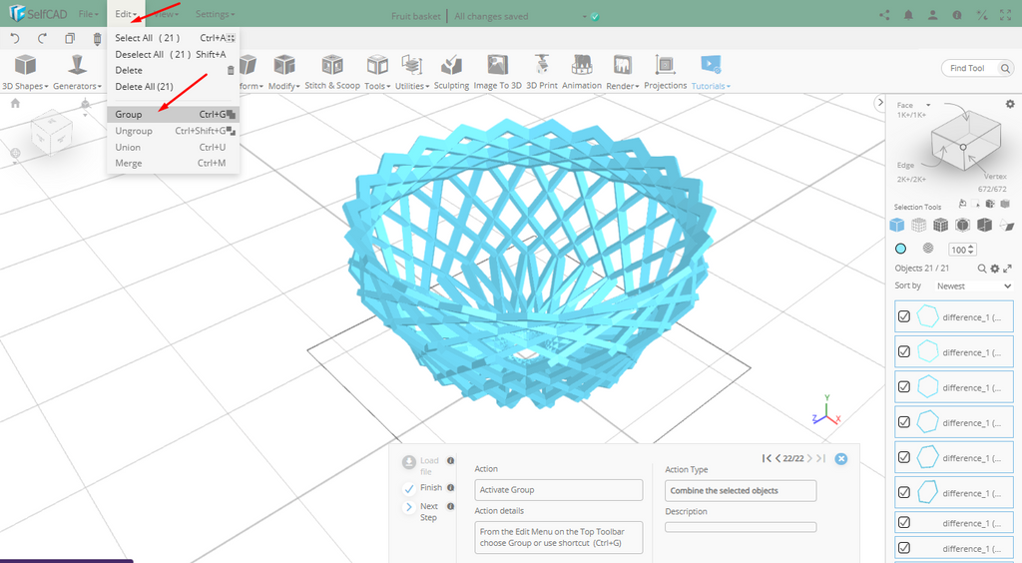Open the Animation tool
This screenshot has width=1022, height=563.
pos(582,72)
